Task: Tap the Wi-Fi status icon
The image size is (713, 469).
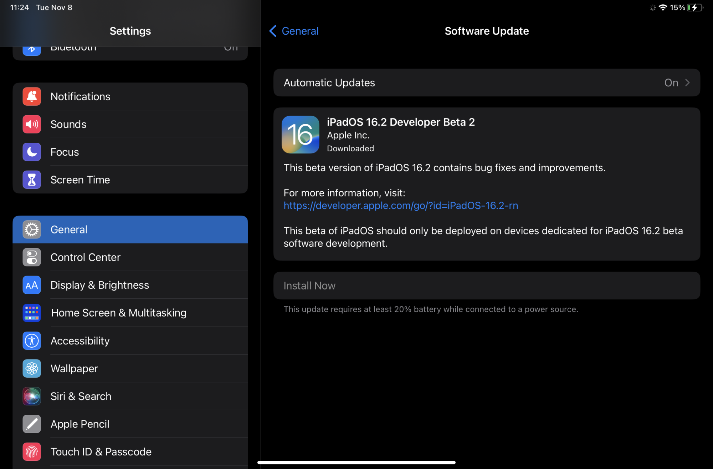Action: click(x=663, y=7)
